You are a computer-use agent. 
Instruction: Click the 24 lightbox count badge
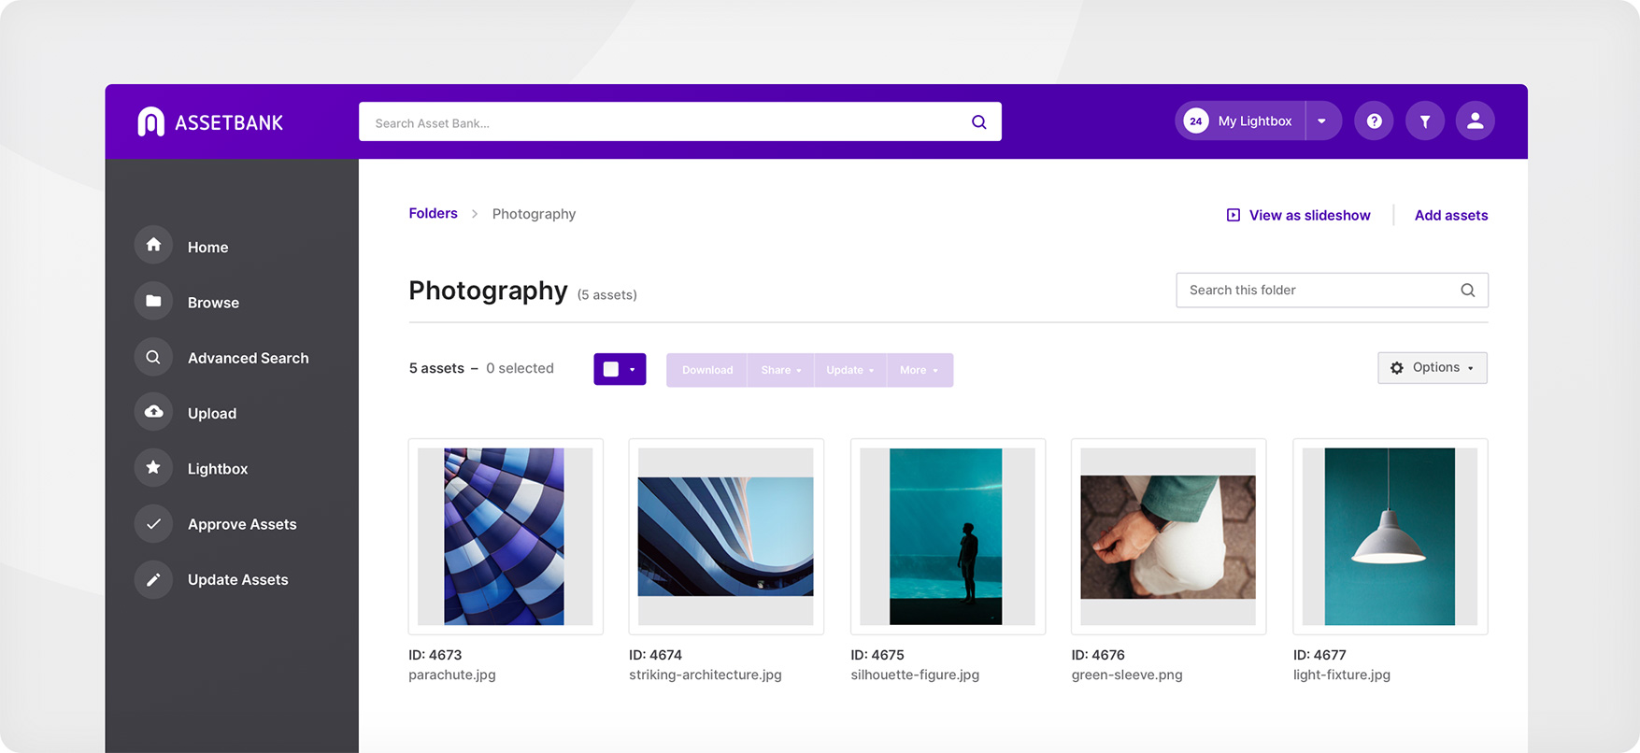pos(1195,121)
